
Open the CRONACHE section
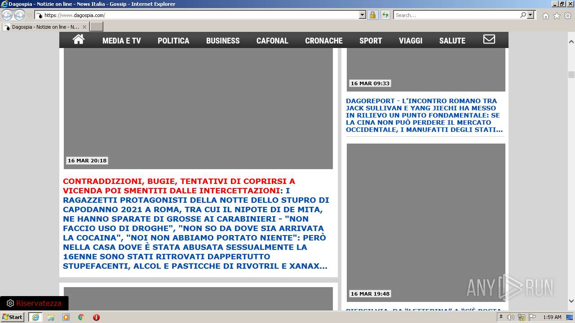point(324,40)
